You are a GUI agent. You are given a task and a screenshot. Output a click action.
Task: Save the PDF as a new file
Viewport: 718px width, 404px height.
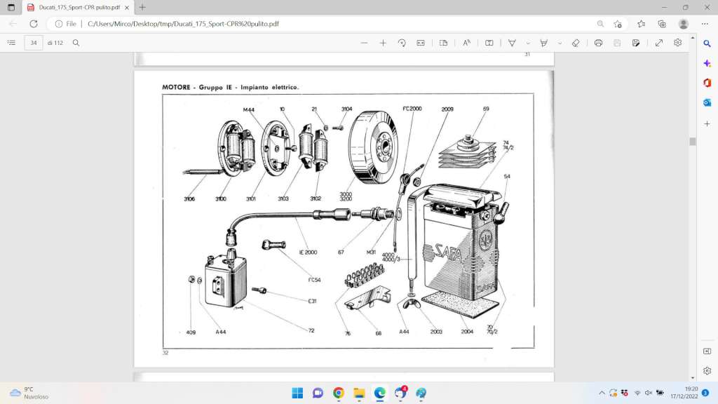tap(635, 43)
